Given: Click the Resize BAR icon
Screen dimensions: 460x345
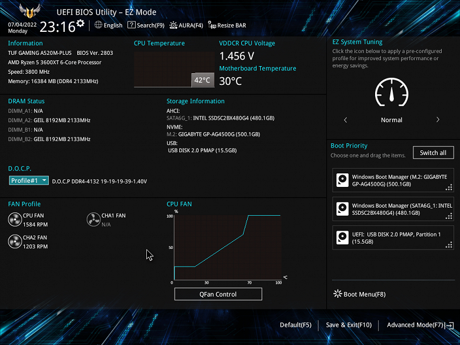Looking at the screenshot, I should point(212,25).
